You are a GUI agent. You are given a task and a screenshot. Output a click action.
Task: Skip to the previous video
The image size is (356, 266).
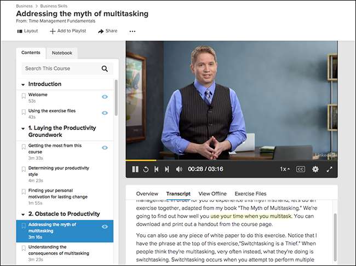157,169
